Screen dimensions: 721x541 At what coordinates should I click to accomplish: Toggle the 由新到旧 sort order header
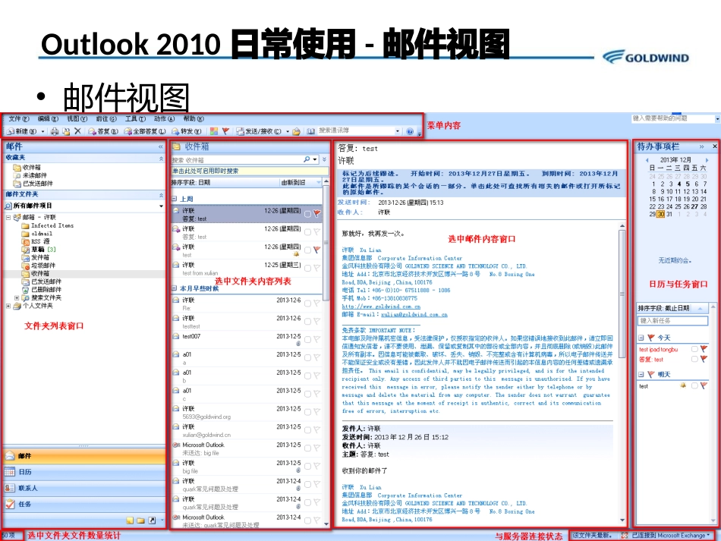[301, 182]
